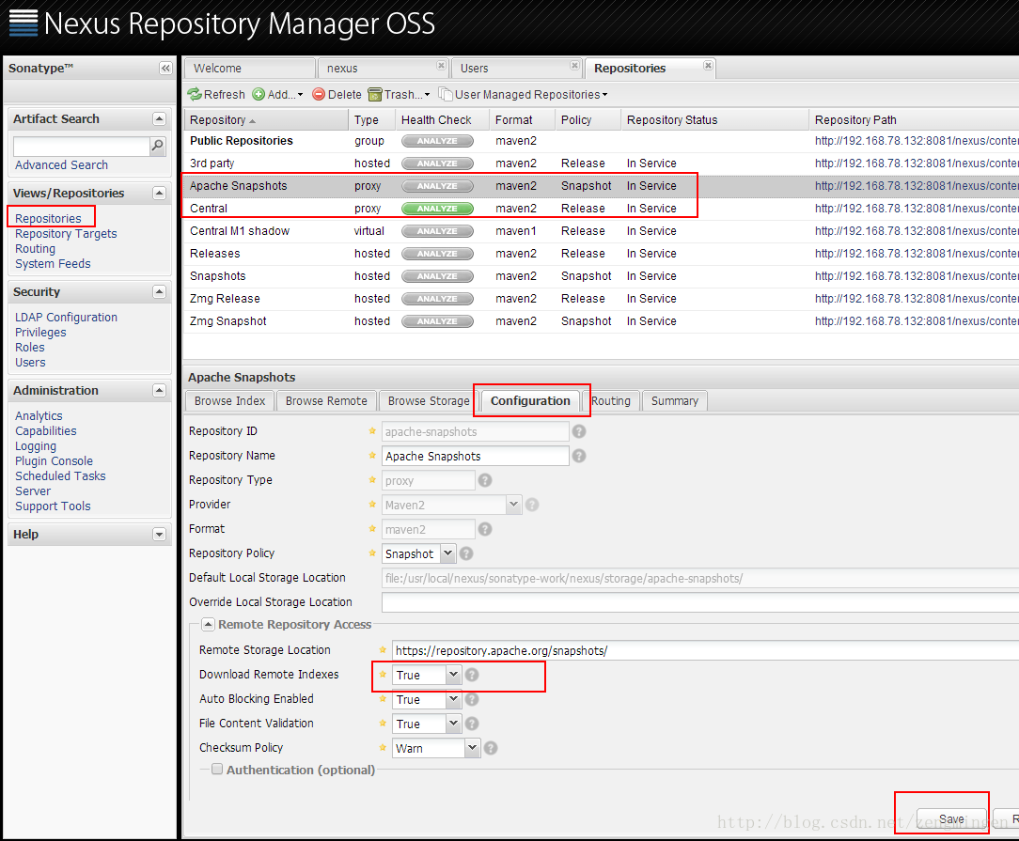
Task: Select the Zmg Snapshot repository row
Action: (601, 321)
